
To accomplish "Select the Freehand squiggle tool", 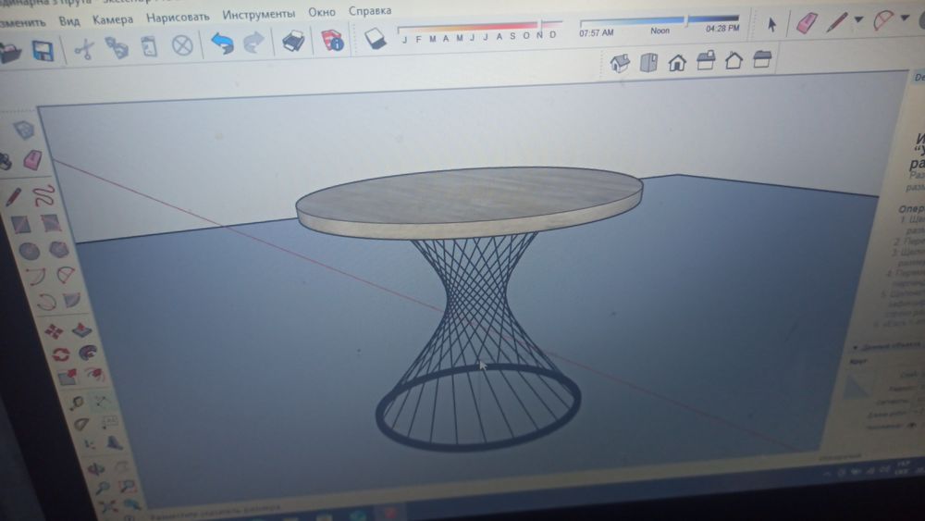I will pos(43,194).
